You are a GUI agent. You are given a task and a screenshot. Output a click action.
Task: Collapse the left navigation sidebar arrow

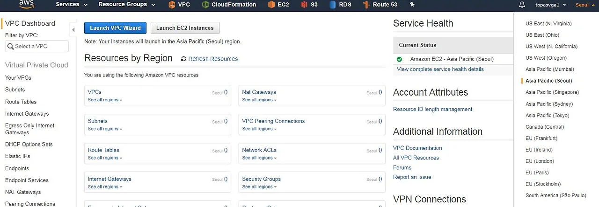click(73, 30)
